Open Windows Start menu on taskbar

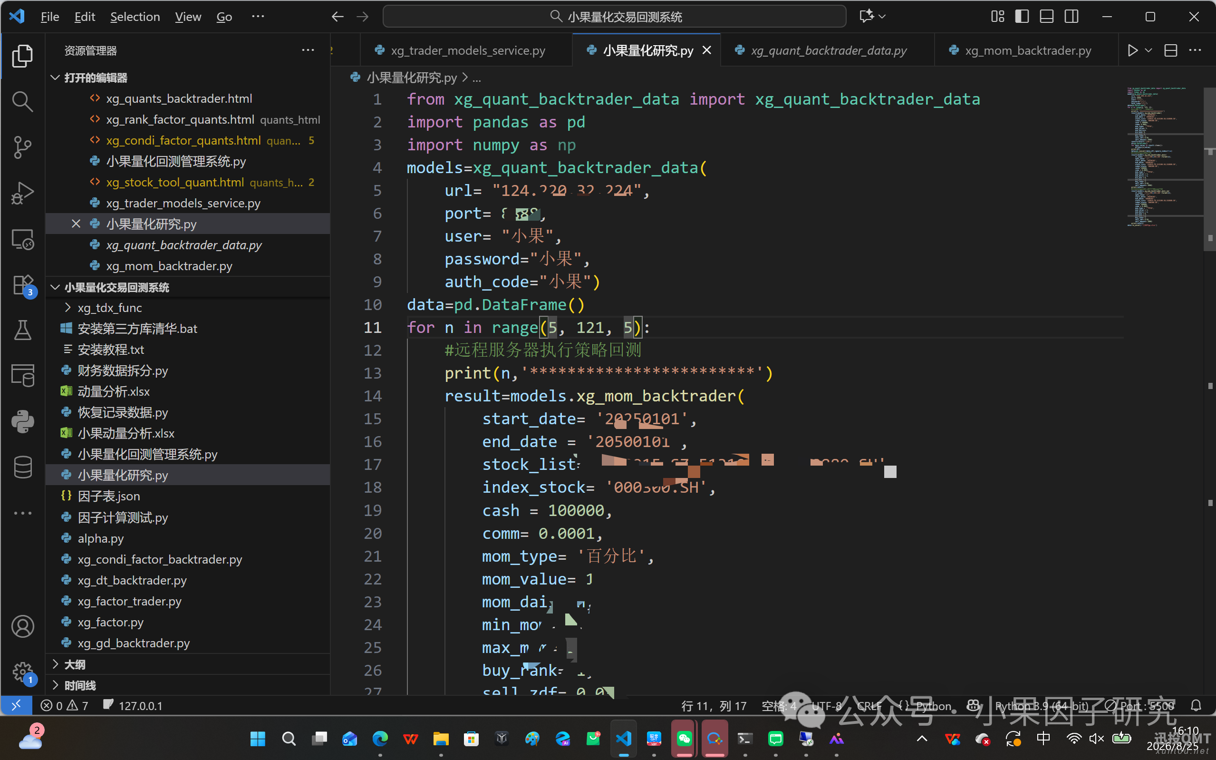tap(258, 739)
